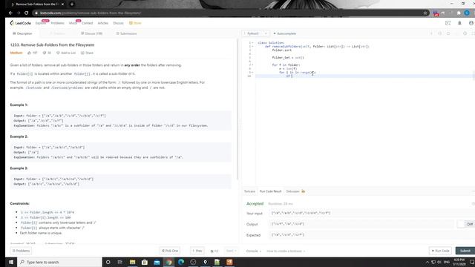Click the Submit button
This screenshot has height=267, width=475.
465,251
